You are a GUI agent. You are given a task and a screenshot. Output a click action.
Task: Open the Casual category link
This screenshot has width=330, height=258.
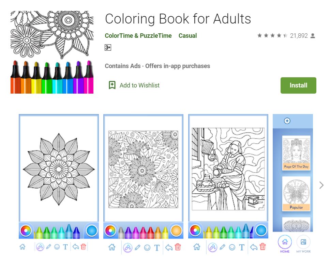click(187, 36)
